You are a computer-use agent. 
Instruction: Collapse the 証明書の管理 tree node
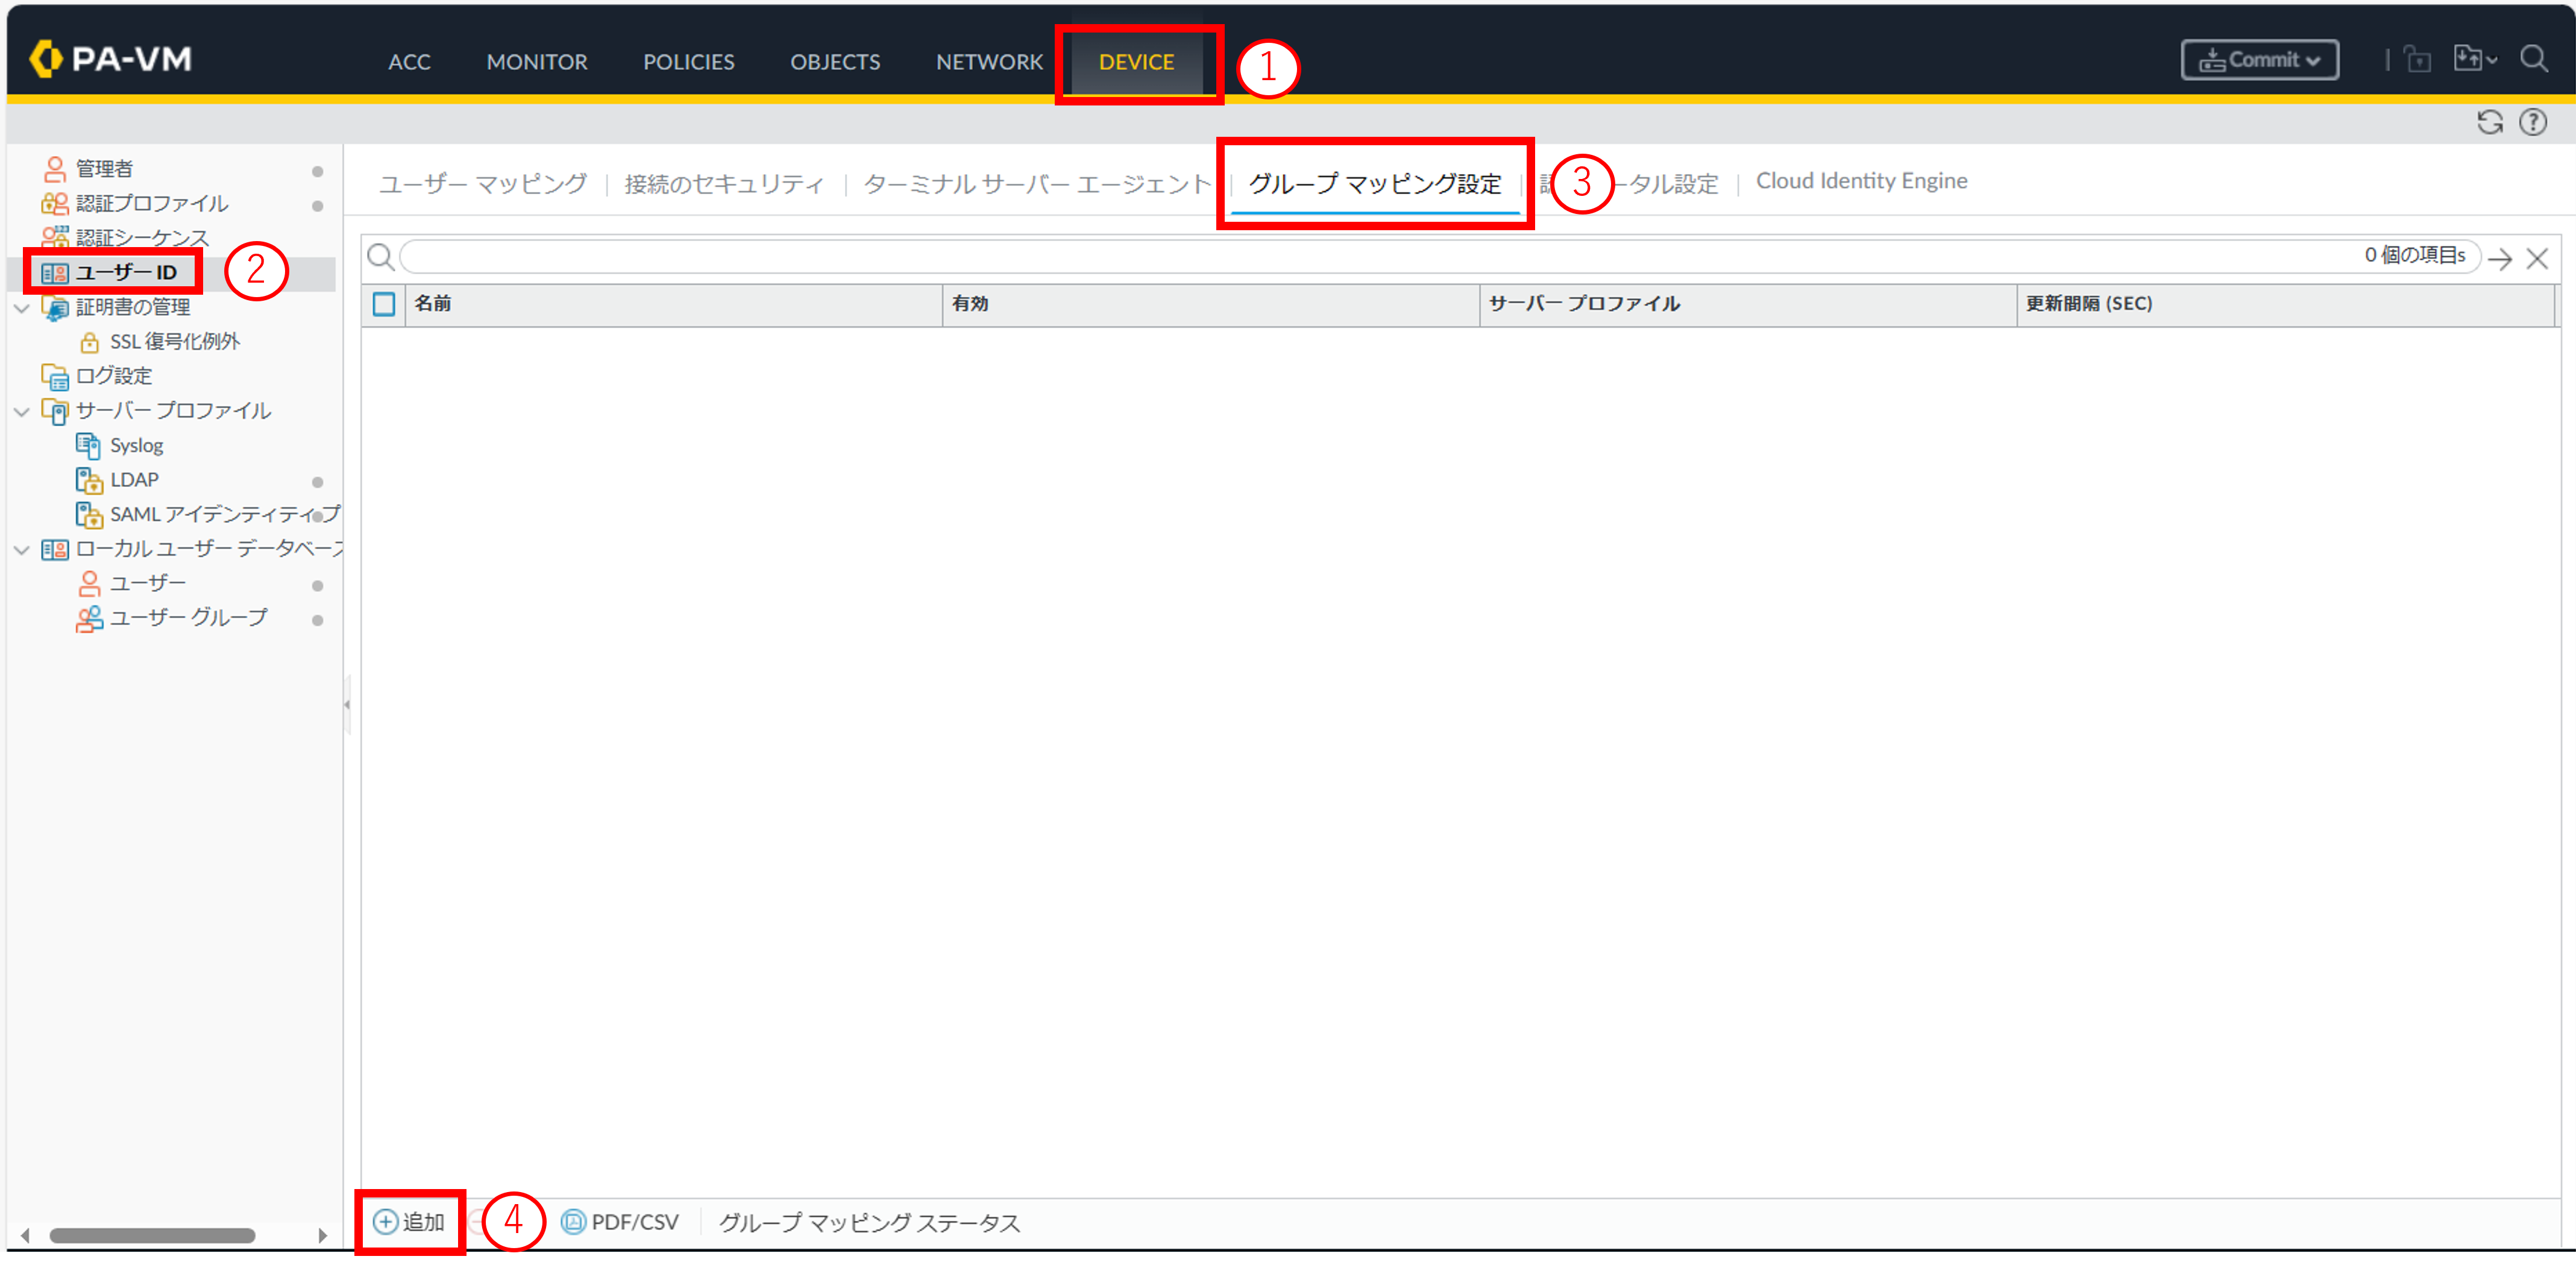click(21, 308)
